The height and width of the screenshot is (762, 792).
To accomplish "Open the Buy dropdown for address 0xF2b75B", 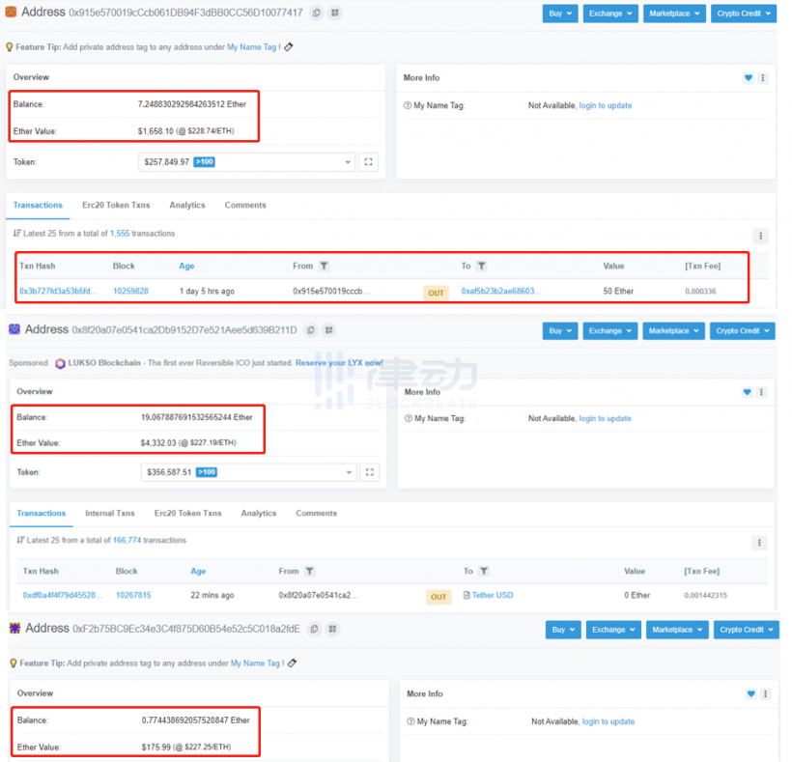I will pos(563,630).
